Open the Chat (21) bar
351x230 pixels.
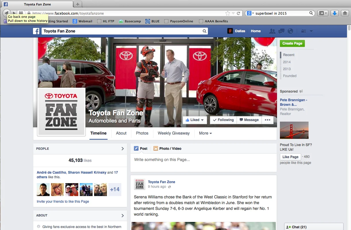pos(314,227)
